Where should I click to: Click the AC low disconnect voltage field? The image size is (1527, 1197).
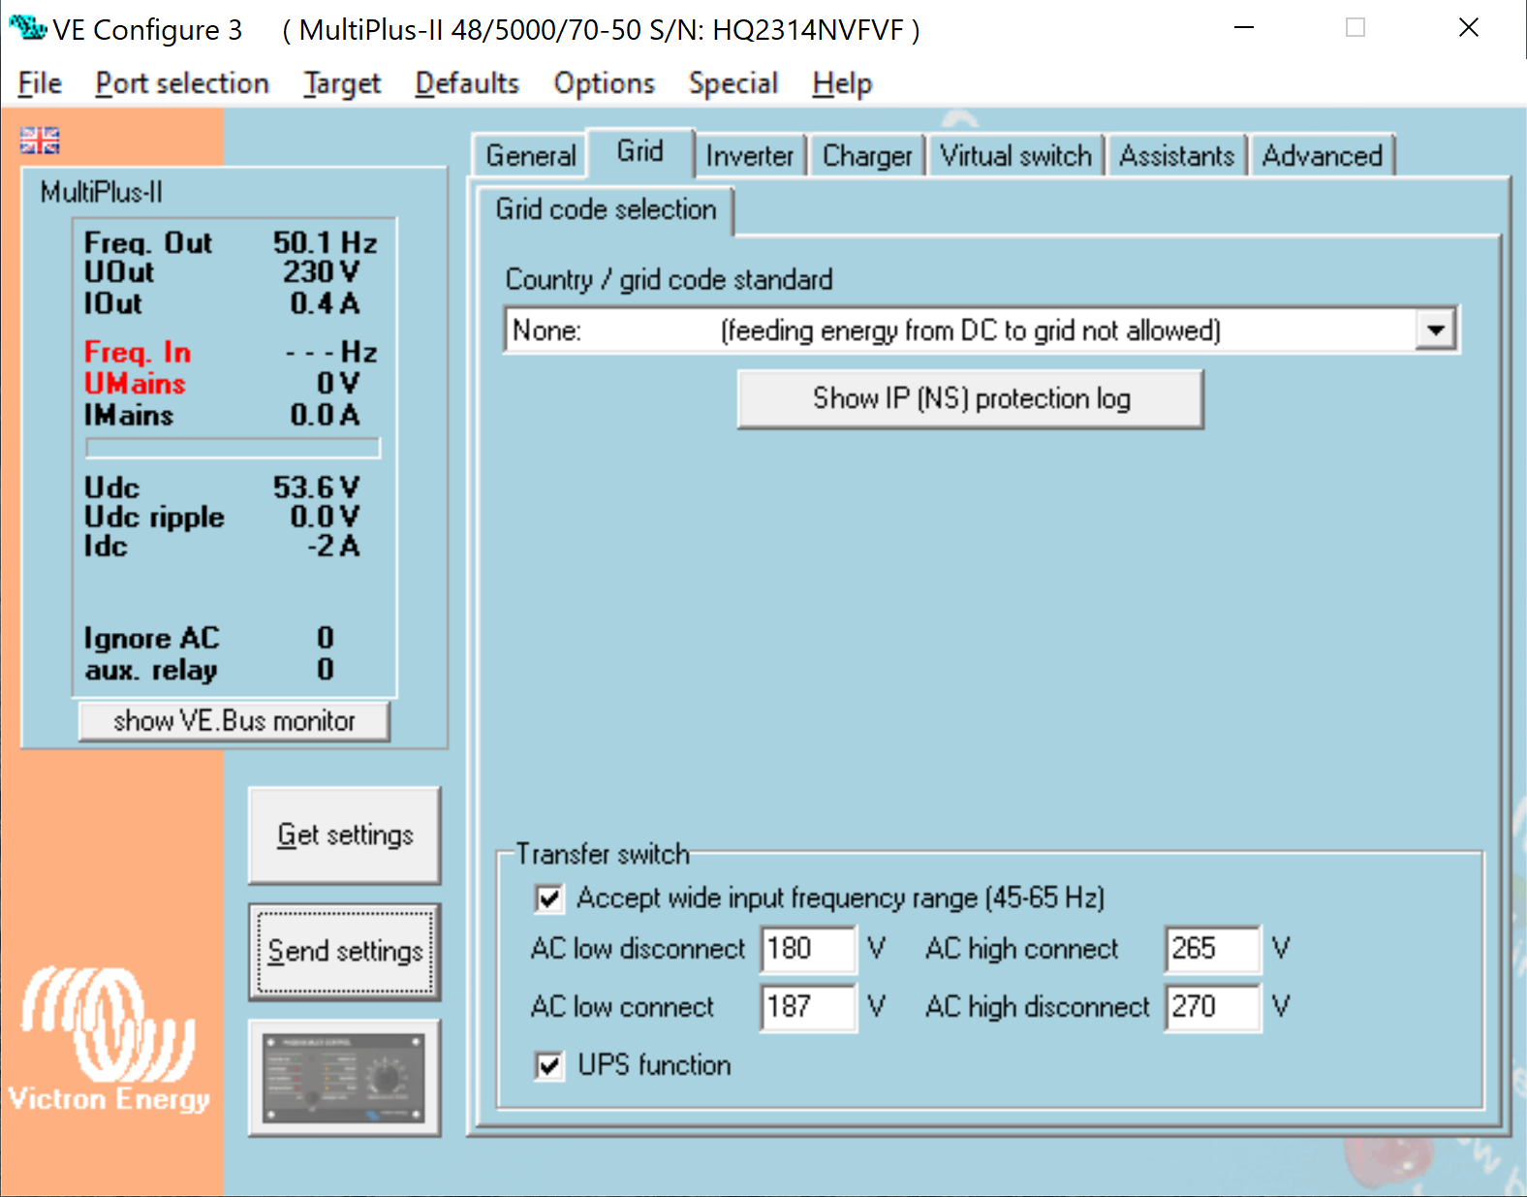(808, 949)
